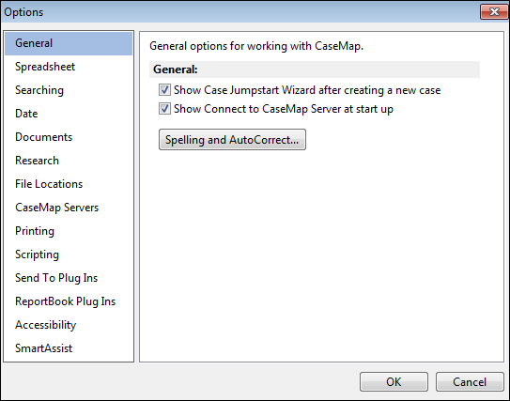Open Printing options
Screen dimensions: 510x401
(x=35, y=231)
